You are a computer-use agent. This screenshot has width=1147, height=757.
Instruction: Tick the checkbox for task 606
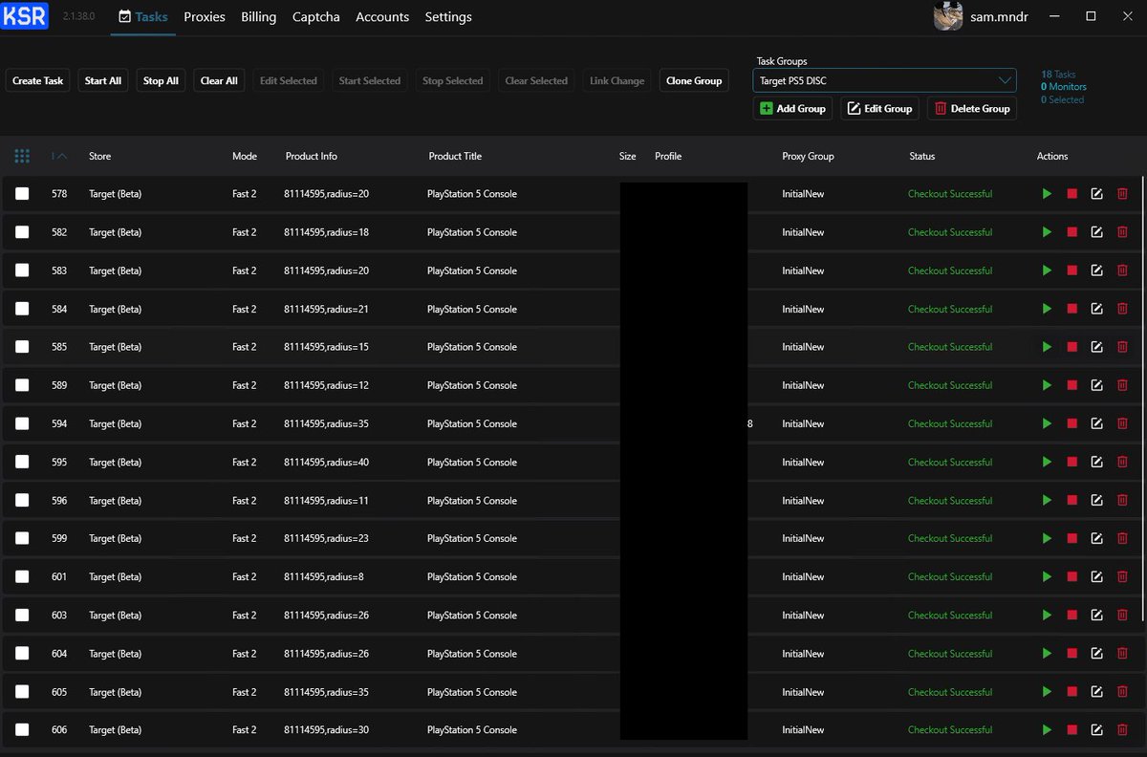tap(22, 730)
